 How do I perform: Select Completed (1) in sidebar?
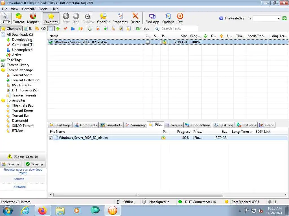[x=23, y=45]
